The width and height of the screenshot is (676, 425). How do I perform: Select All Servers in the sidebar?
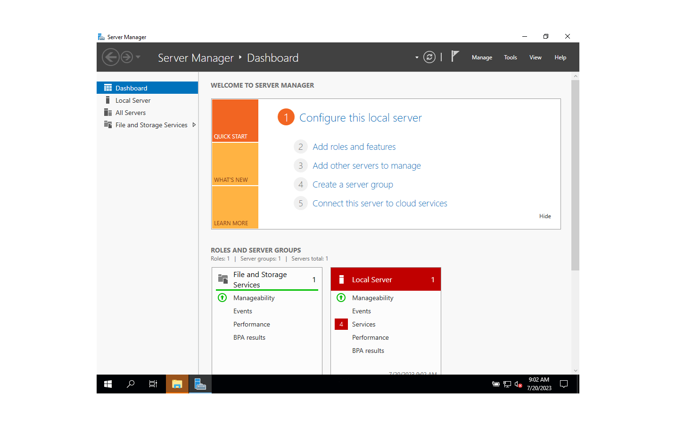pyautogui.click(x=147, y=113)
